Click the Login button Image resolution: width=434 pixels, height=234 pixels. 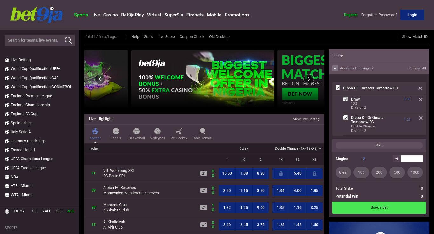point(412,15)
